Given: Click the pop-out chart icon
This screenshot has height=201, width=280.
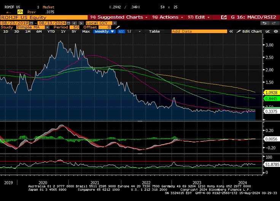Looking at the screenshot, I should pos(224,17).
